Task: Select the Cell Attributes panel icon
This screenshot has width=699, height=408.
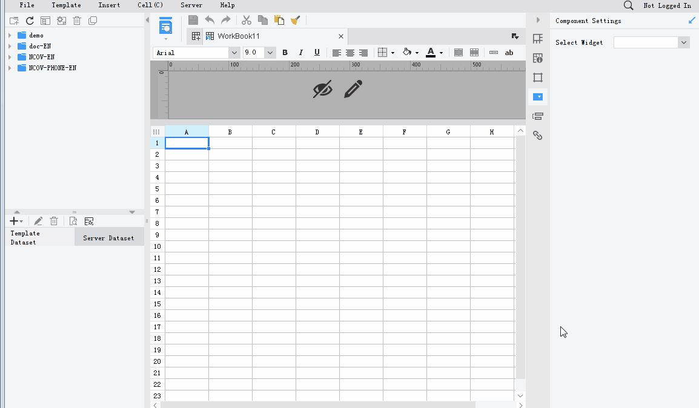Action: pos(537,58)
